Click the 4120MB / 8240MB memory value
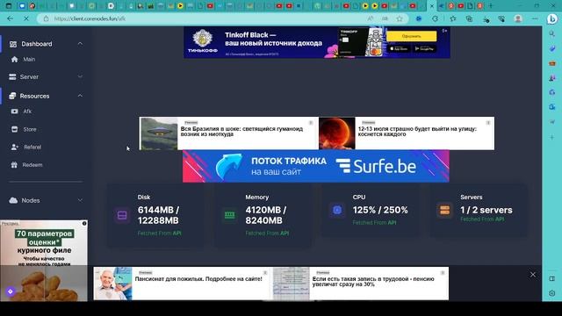Screen dimensions: 562x316 pyautogui.click(x=266, y=215)
